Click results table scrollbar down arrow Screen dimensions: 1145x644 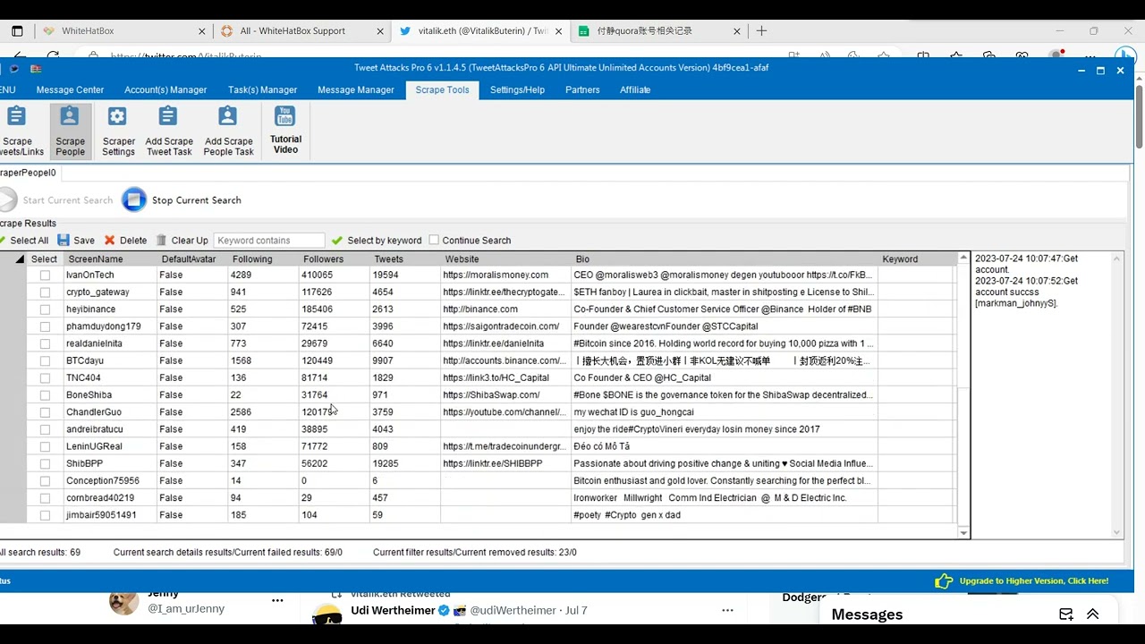pyautogui.click(x=963, y=532)
